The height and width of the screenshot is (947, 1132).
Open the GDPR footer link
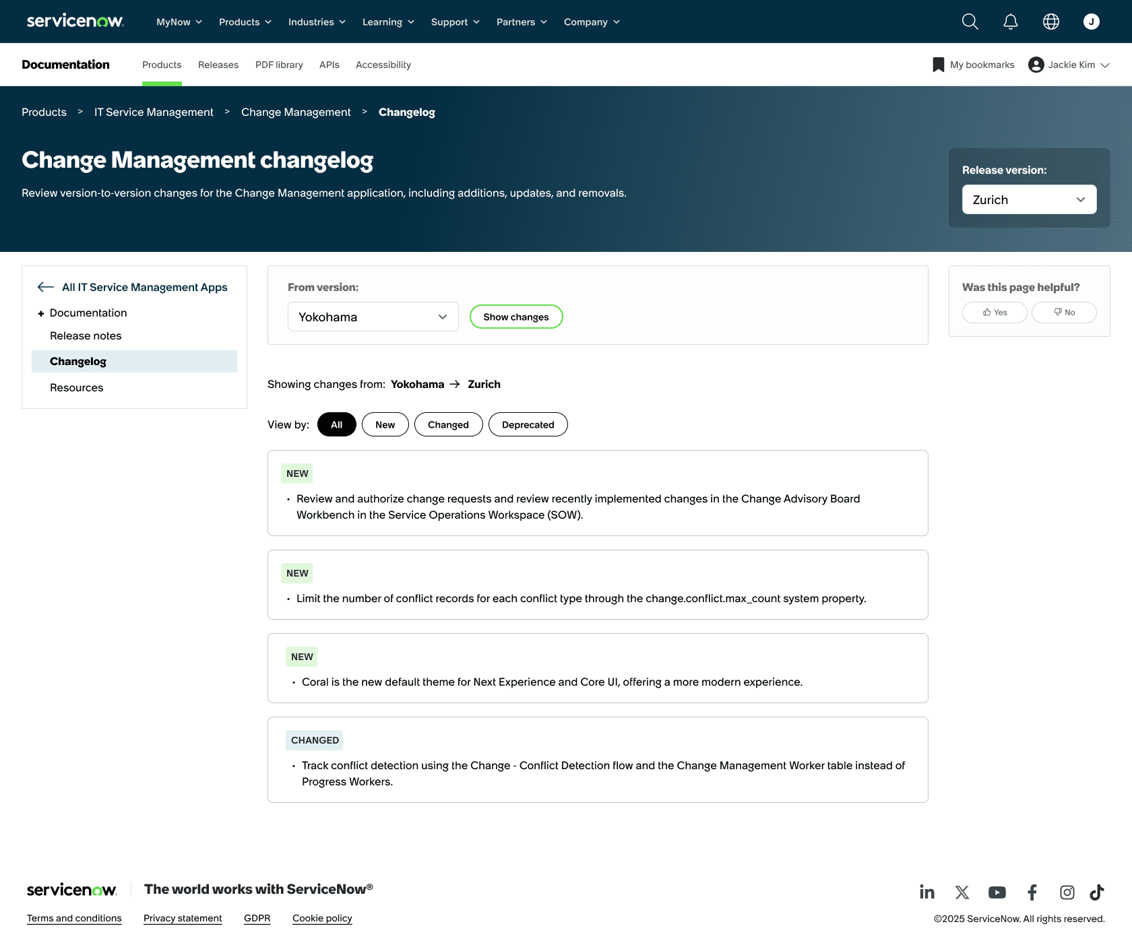[x=257, y=918]
